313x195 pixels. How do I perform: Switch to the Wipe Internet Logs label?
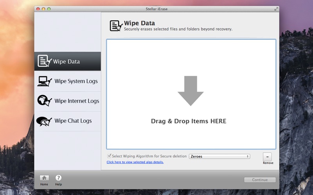tap(77, 101)
